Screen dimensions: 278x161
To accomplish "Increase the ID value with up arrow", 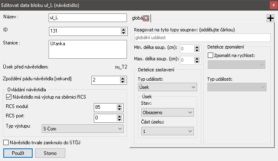I will (123, 30).
